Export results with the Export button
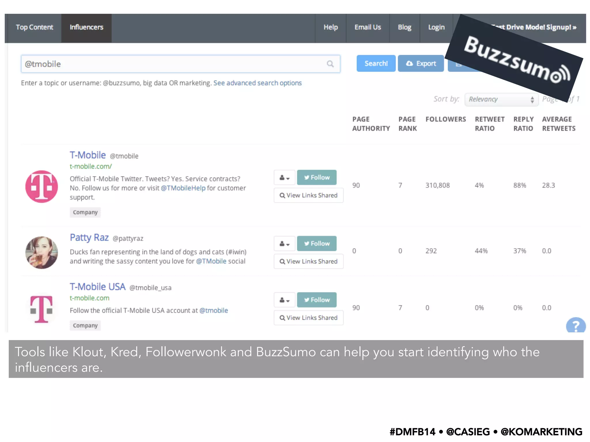This screenshot has width=590, height=442. coord(421,63)
